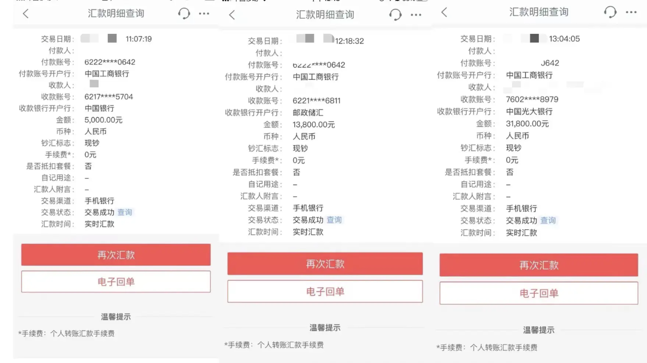
Task: Tap the back arrow in the left screen
Action: (x=26, y=14)
